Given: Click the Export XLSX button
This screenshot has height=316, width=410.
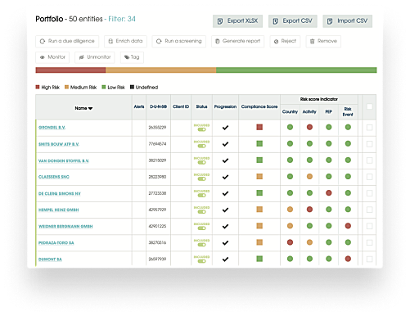Looking at the screenshot, I should (237, 21).
